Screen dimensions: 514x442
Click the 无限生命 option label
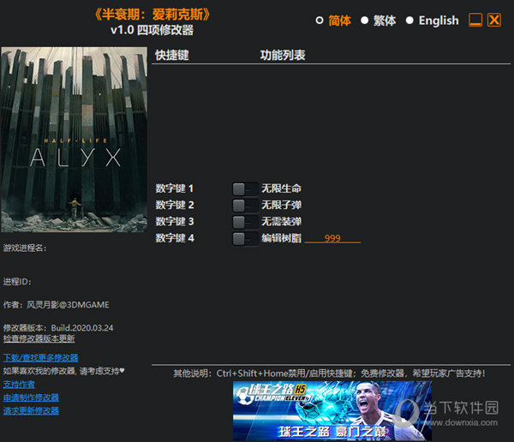[x=281, y=188]
